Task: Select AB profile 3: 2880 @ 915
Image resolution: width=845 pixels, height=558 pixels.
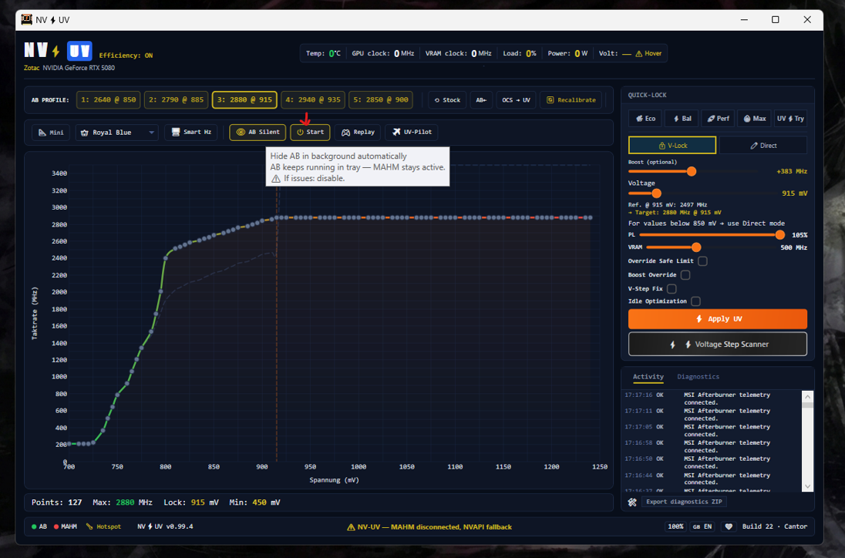Action: [244, 99]
